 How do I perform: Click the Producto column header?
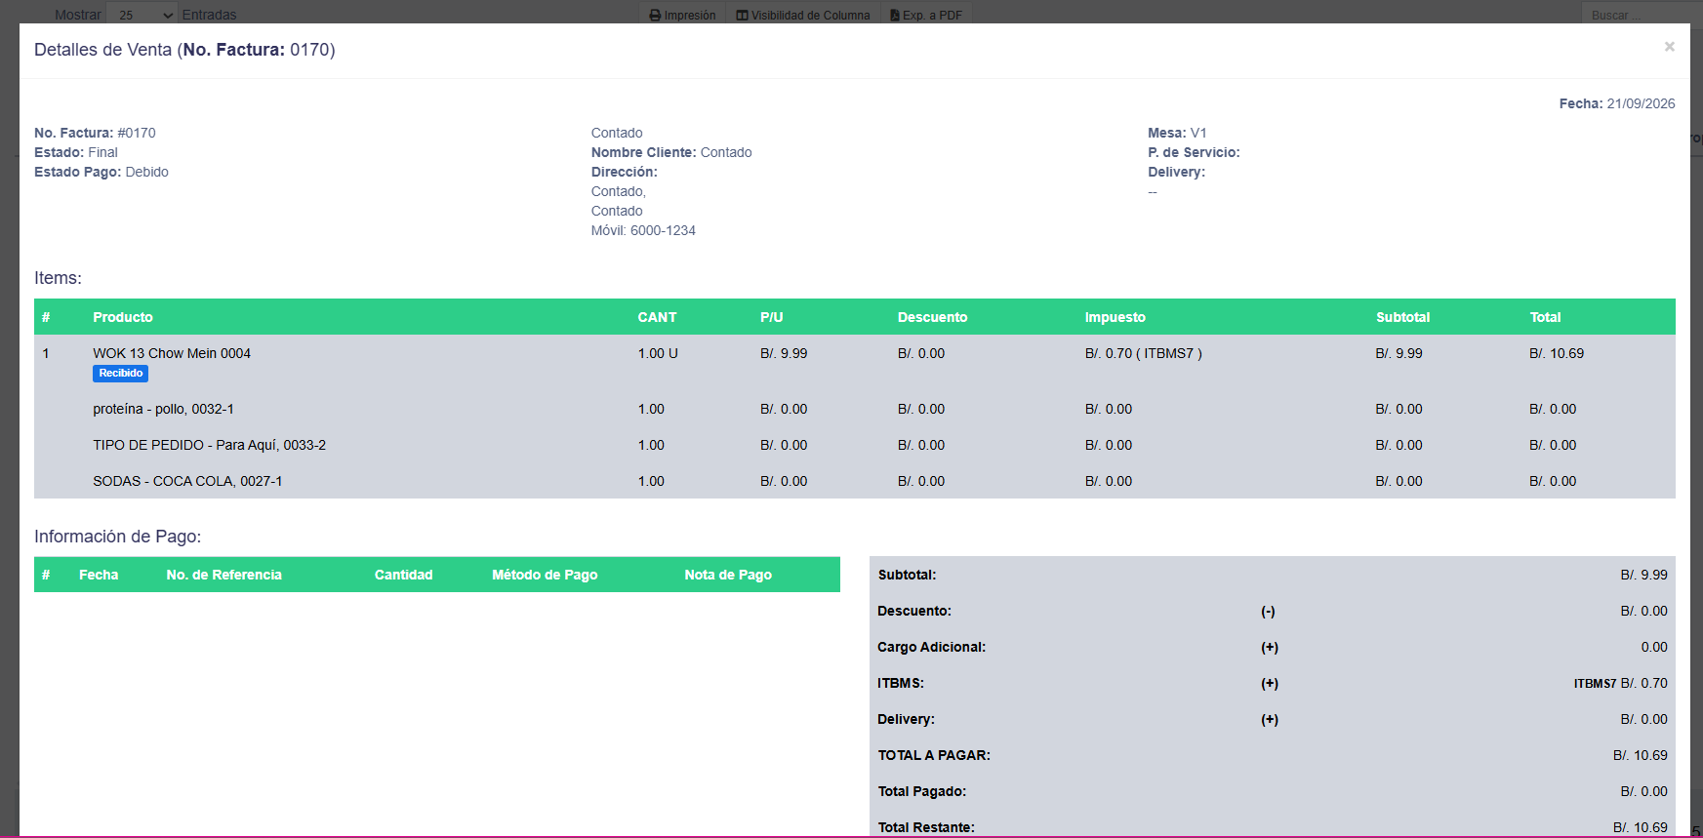pos(123,317)
